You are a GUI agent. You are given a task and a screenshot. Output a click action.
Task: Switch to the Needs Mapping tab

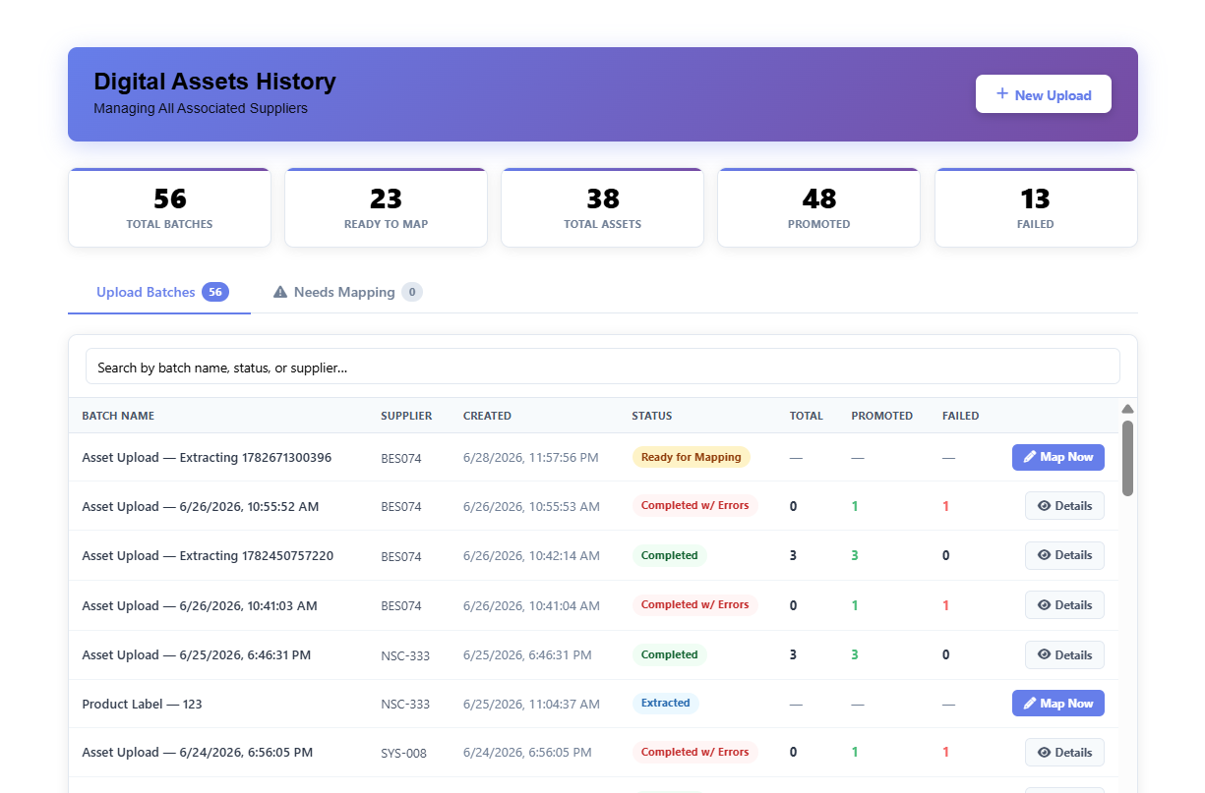tap(347, 292)
